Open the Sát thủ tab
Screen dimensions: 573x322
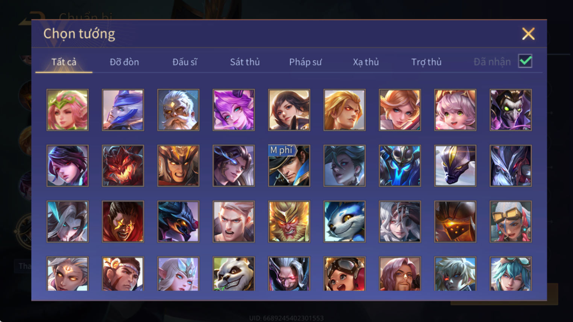245,62
